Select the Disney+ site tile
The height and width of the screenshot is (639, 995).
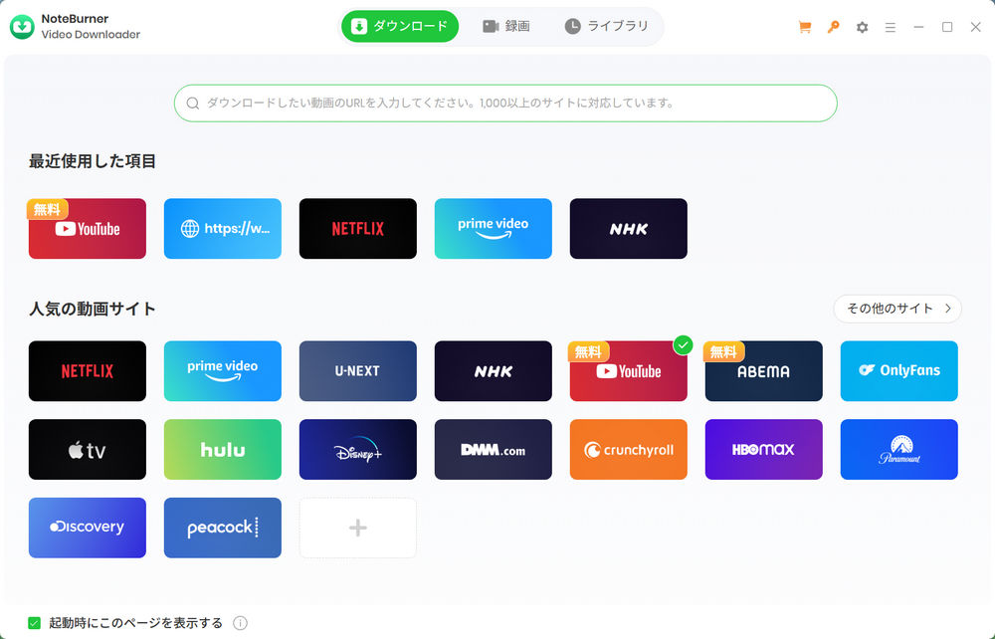[358, 449]
